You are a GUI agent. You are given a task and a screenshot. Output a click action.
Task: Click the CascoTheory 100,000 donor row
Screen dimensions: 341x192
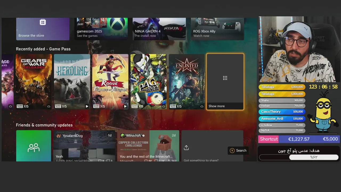coord(282,112)
